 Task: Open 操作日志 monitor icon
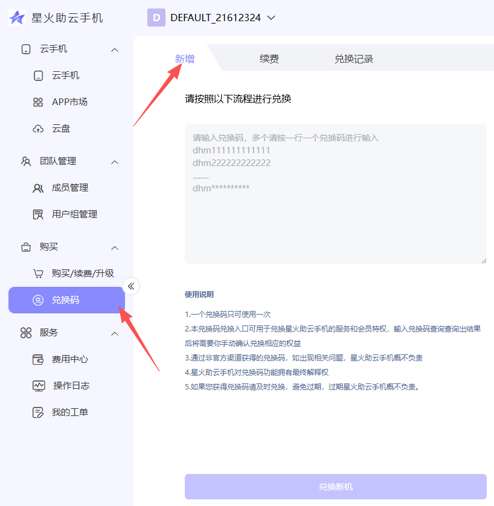click(x=38, y=386)
